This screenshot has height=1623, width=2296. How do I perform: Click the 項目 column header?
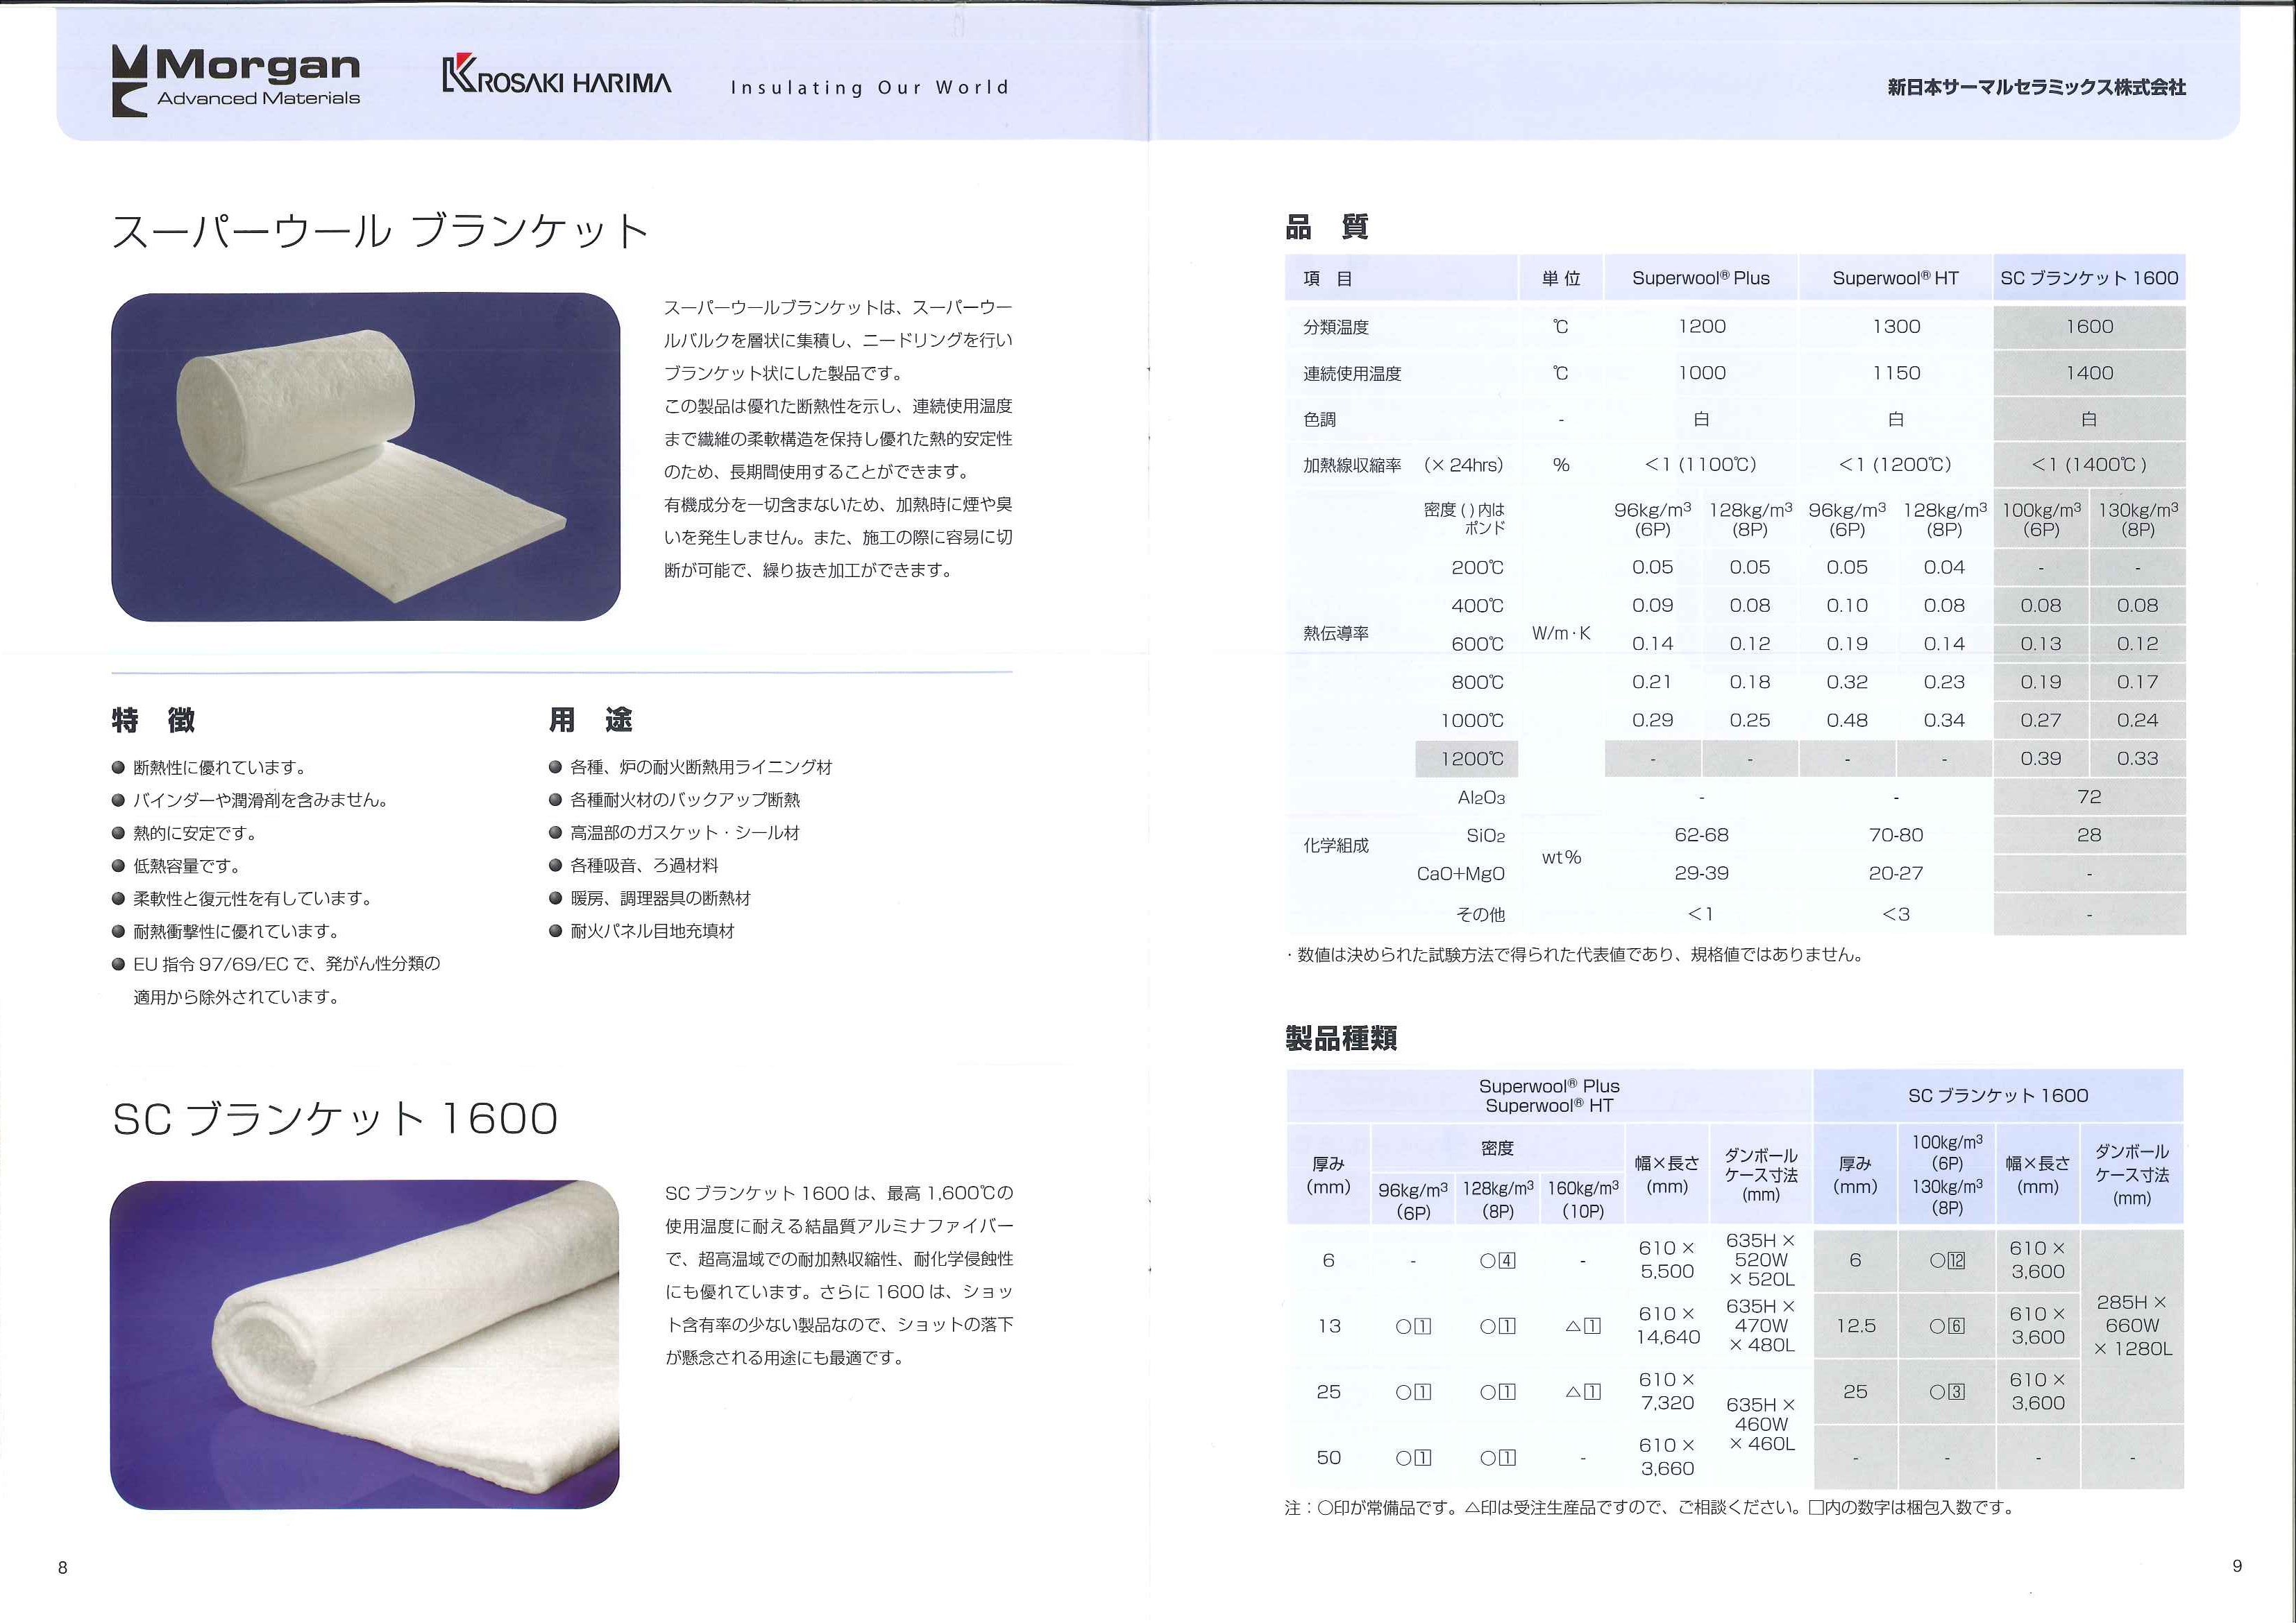(x=1400, y=279)
